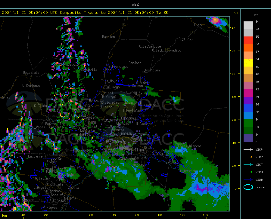Image resolution: width=271 pixels, height=219 pixels.
Task: Pick the dark orange 57-60 dBZ swatch
Action: (248, 48)
